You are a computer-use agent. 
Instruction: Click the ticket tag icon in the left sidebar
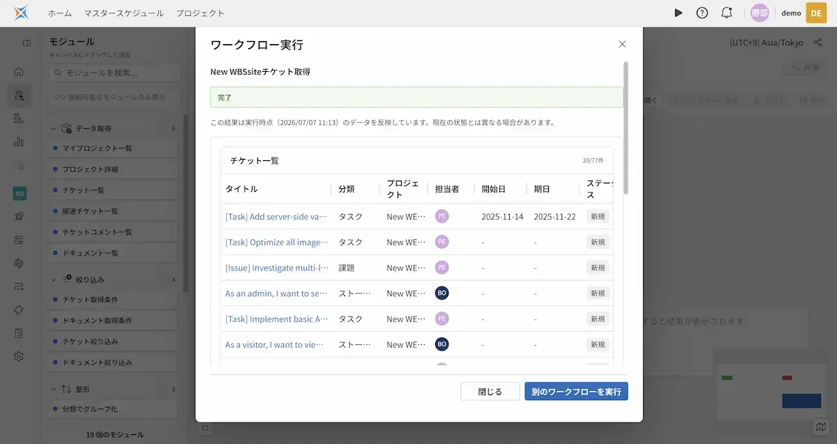coord(19,309)
